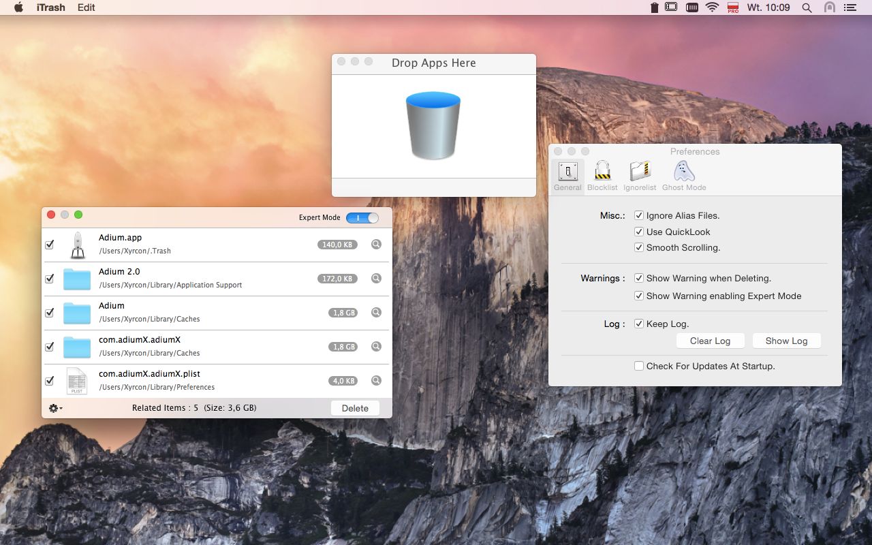Click the Related Items : 5 status text
The height and width of the screenshot is (545, 872).
coord(194,408)
